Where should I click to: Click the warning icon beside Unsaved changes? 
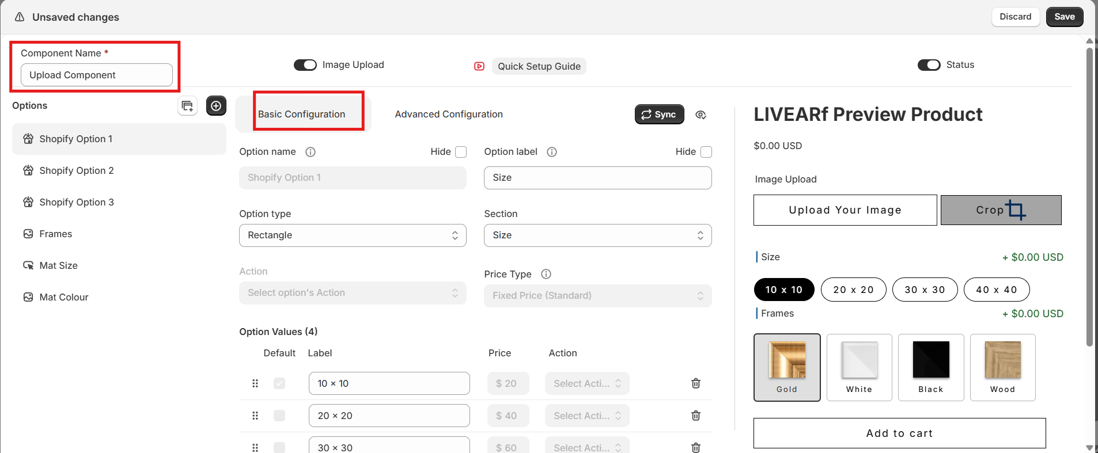click(20, 17)
